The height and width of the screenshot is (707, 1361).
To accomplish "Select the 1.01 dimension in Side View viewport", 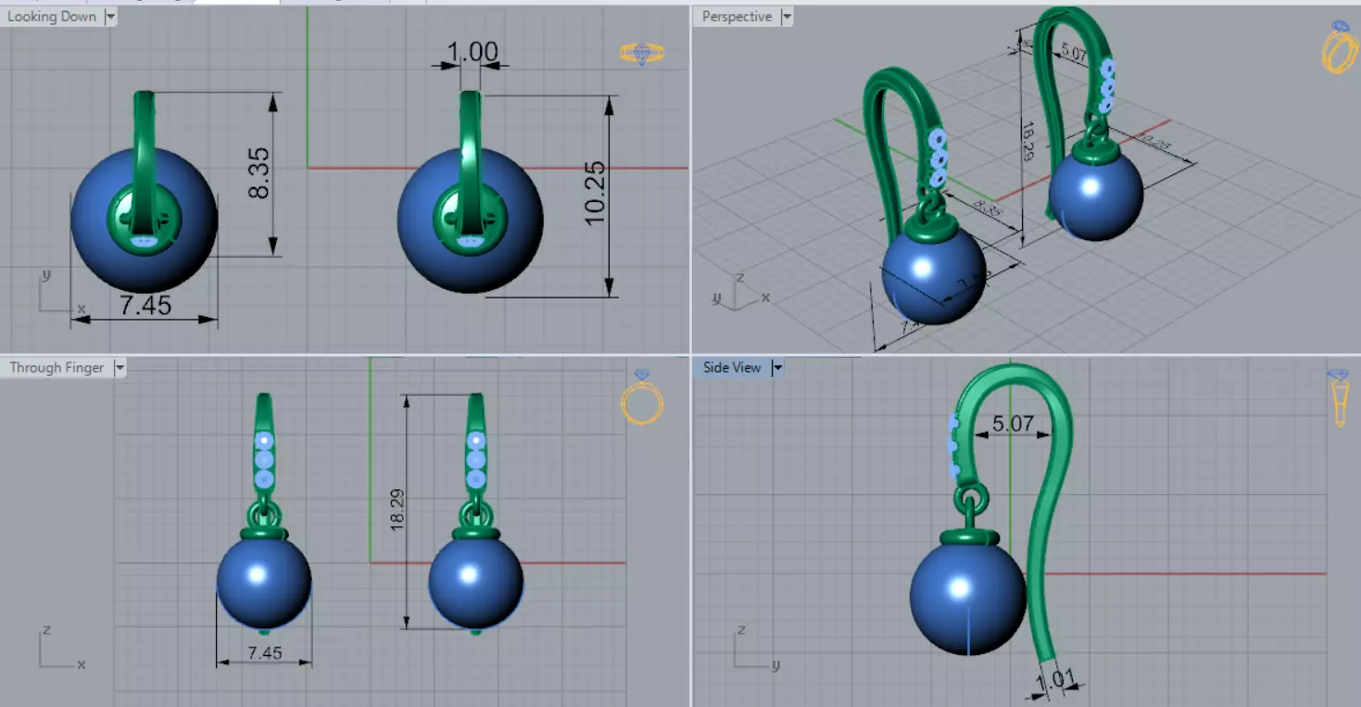I will click(1056, 680).
